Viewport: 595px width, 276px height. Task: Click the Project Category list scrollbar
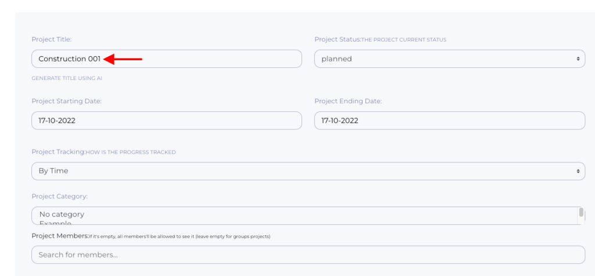pyautogui.click(x=581, y=213)
